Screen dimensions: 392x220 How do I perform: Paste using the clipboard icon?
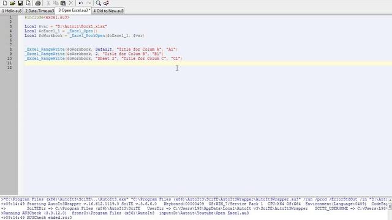[x=63, y=3]
